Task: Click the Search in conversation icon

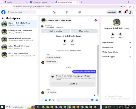Action: point(120,34)
